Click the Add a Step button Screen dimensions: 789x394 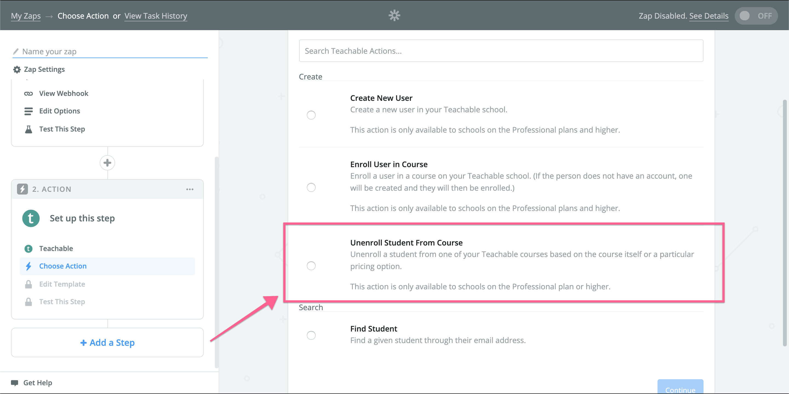click(107, 342)
